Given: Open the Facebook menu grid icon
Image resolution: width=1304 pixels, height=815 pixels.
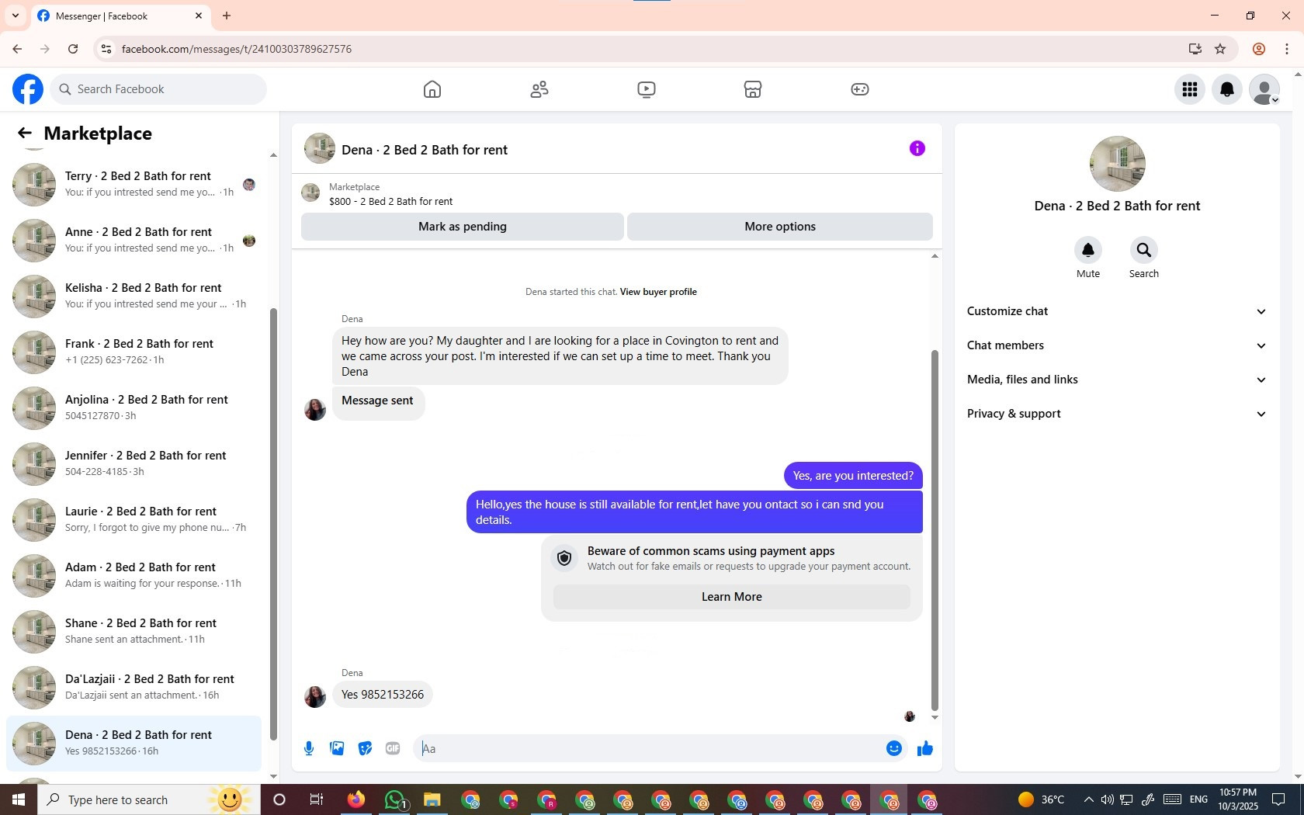Looking at the screenshot, I should pyautogui.click(x=1190, y=89).
